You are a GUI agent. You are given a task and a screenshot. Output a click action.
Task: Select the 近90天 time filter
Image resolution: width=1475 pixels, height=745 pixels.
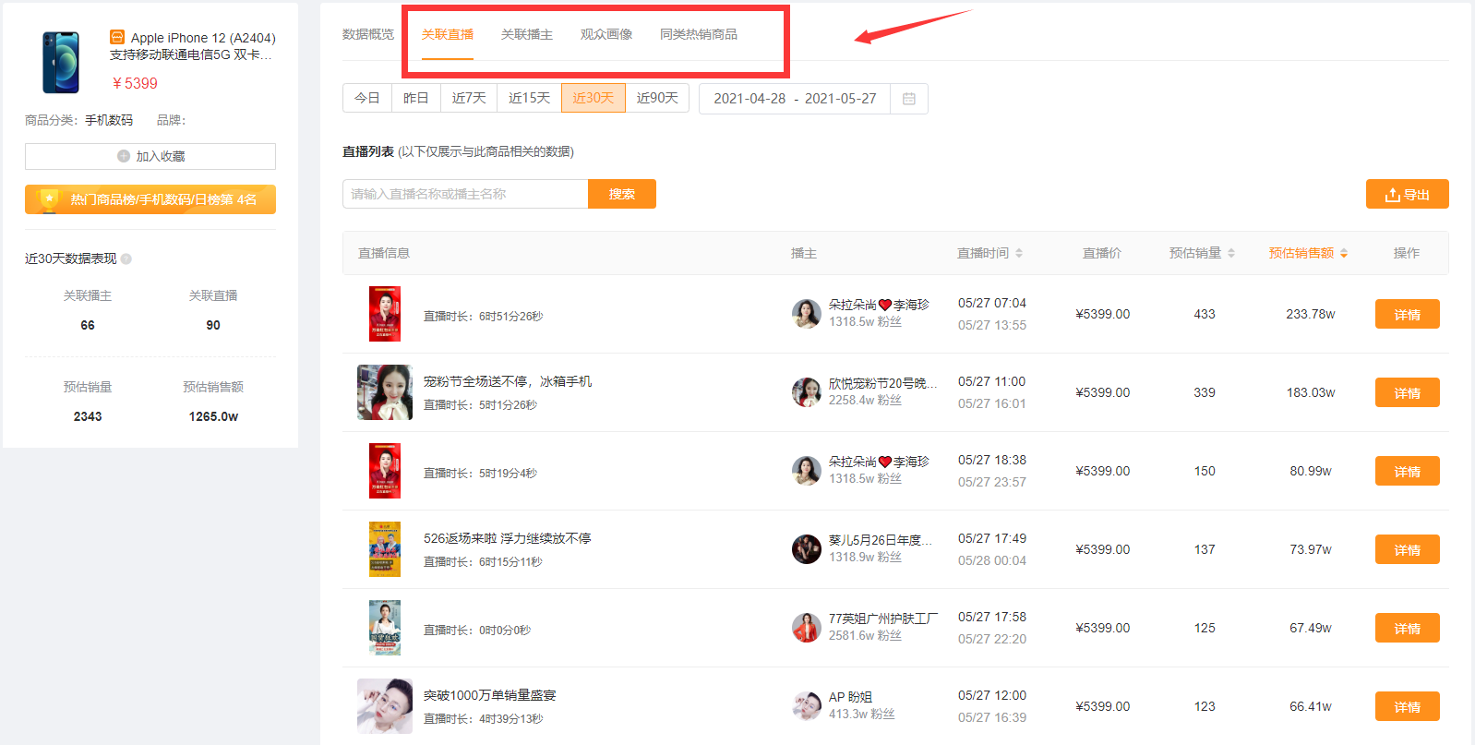(657, 98)
